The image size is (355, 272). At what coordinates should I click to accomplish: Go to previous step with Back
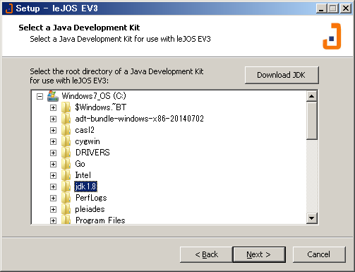(206, 254)
